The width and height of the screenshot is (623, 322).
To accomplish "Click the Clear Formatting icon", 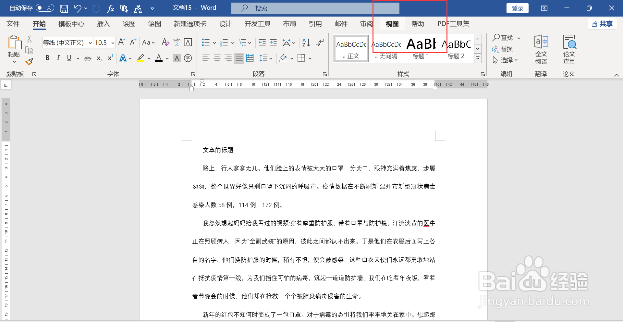I will click(165, 42).
